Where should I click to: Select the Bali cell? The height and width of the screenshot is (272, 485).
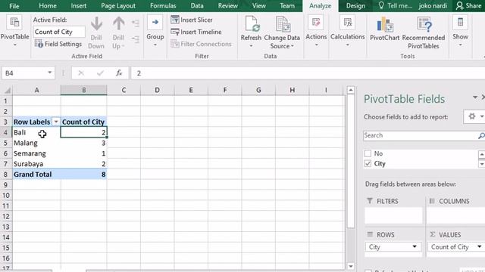pos(36,132)
